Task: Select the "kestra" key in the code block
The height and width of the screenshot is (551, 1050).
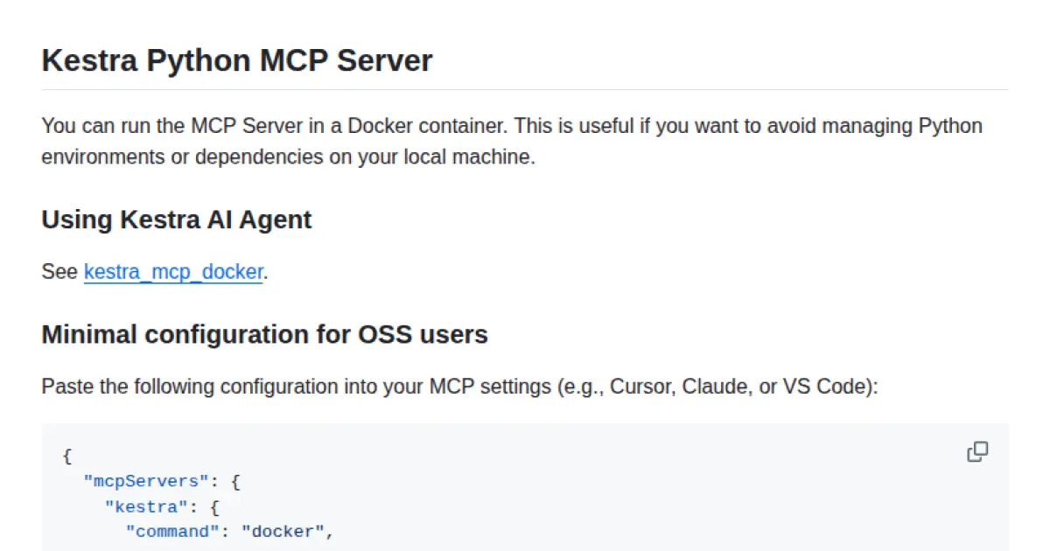Action: pyautogui.click(x=145, y=506)
